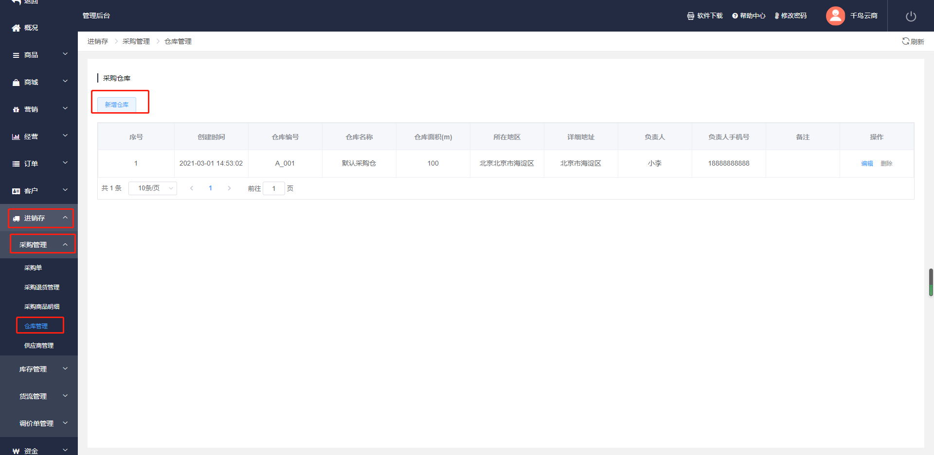Click the gift icon beside 营销

16,110
